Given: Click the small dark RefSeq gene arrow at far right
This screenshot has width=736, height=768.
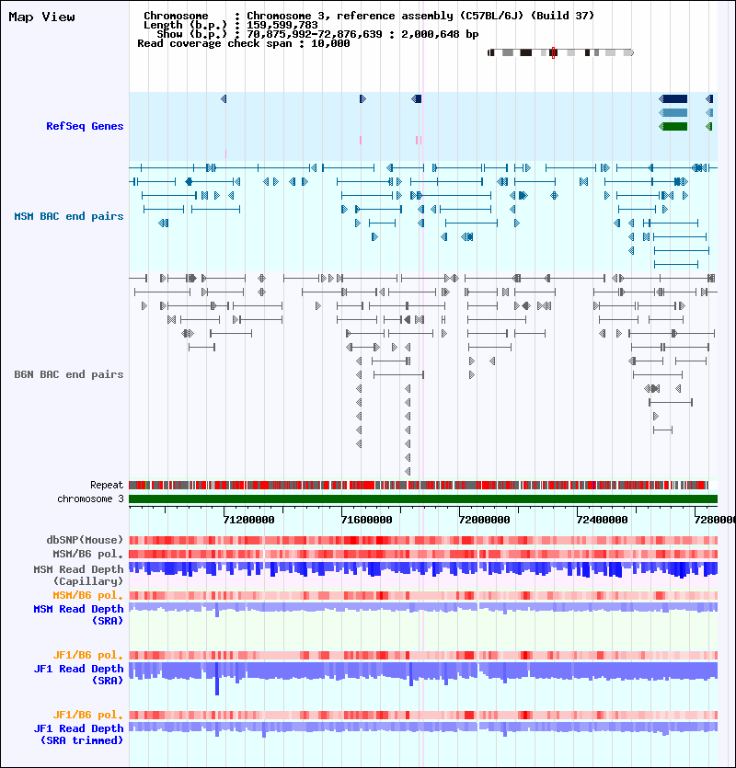Looking at the screenshot, I should tap(709, 99).
